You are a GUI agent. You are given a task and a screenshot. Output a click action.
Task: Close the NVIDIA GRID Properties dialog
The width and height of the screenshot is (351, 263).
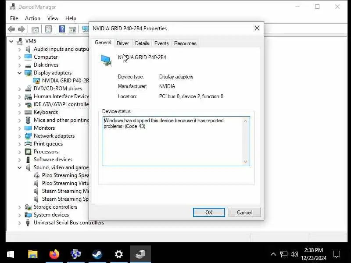coord(257,28)
